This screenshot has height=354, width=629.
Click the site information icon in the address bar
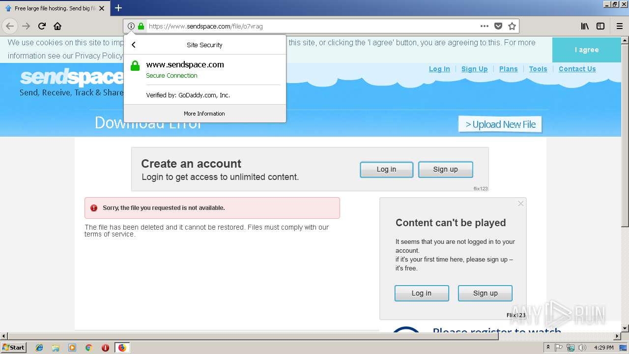click(131, 26)
